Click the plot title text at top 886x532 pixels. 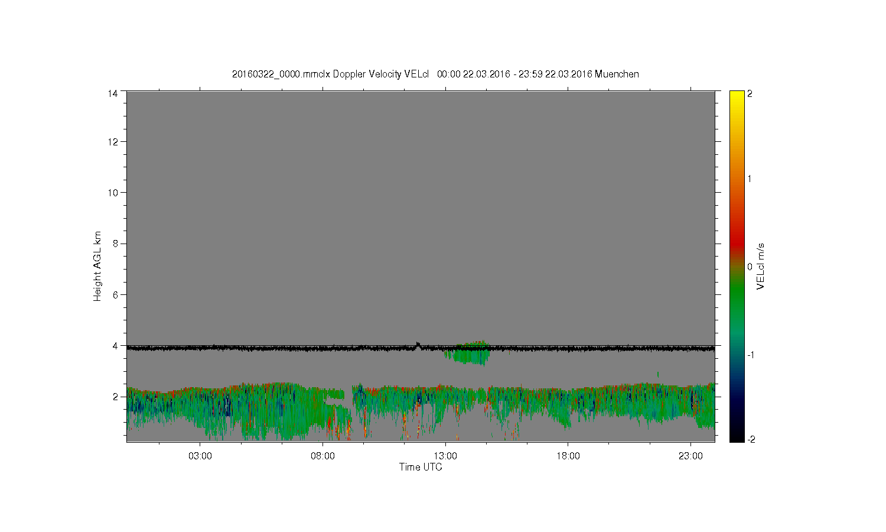click(x=435, y=74)
